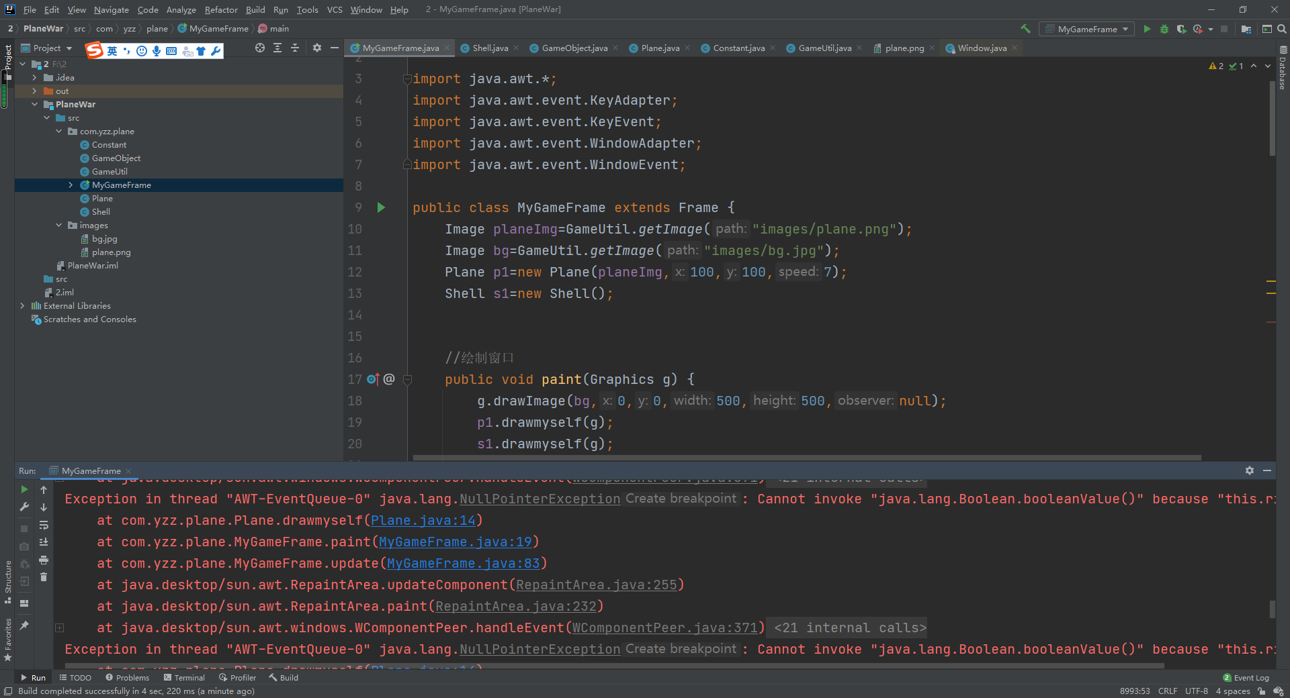This screenshot has height=698, width=1290.
Task: Open the Navigate menu
Action: tap(111, 9)
